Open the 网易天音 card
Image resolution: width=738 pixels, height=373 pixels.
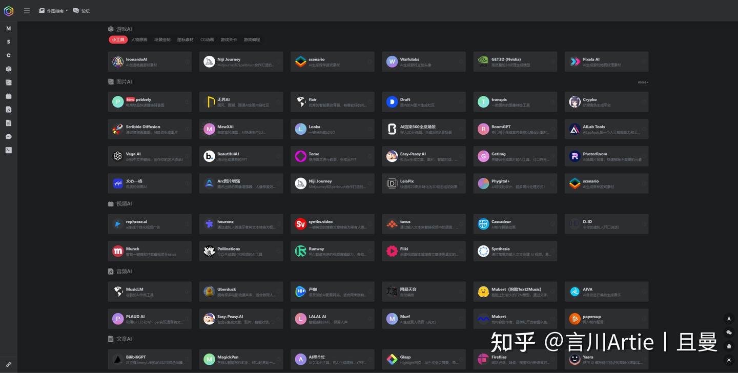click(x=424, y=292)
